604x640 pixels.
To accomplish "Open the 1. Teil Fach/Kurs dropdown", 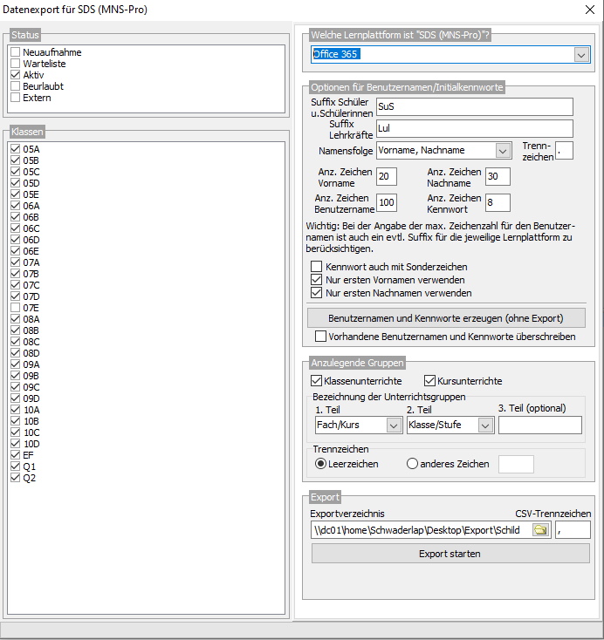I will 393,426.
